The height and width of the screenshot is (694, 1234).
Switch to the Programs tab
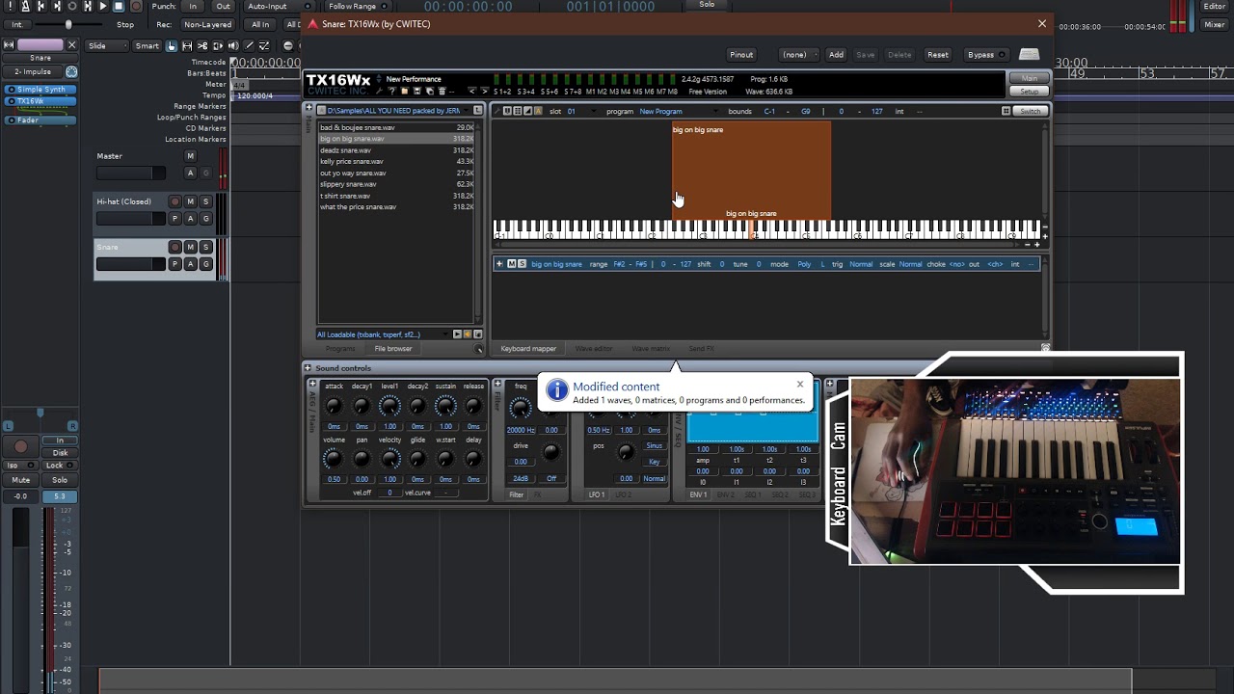click(340, 349)
